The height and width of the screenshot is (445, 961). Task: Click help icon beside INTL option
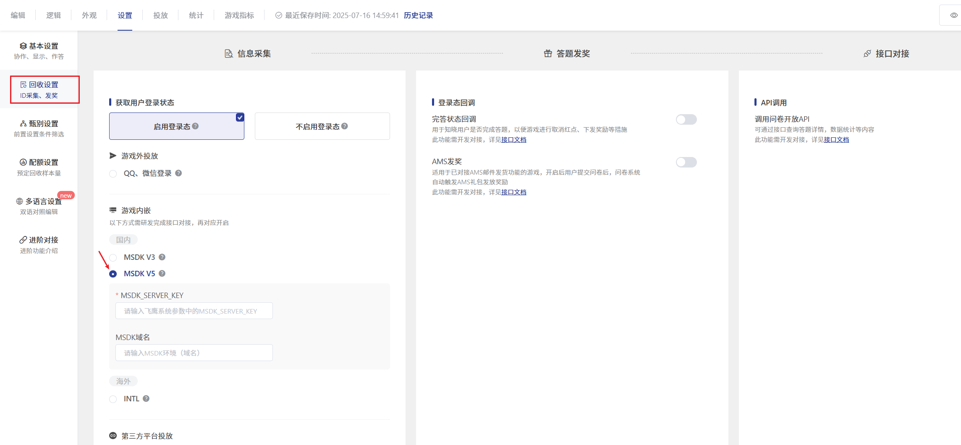click(146, 399)
